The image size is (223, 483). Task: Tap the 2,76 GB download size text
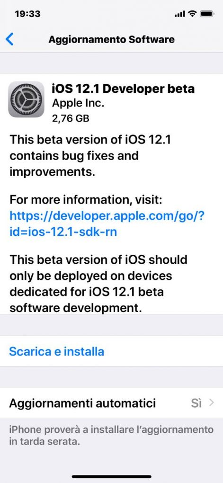[71, 118]
